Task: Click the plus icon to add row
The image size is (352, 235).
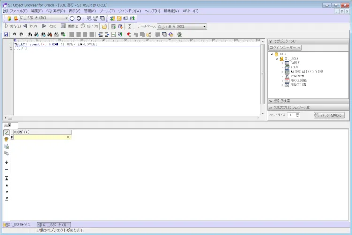Action: pyautogui.click(x=7, y=162)
